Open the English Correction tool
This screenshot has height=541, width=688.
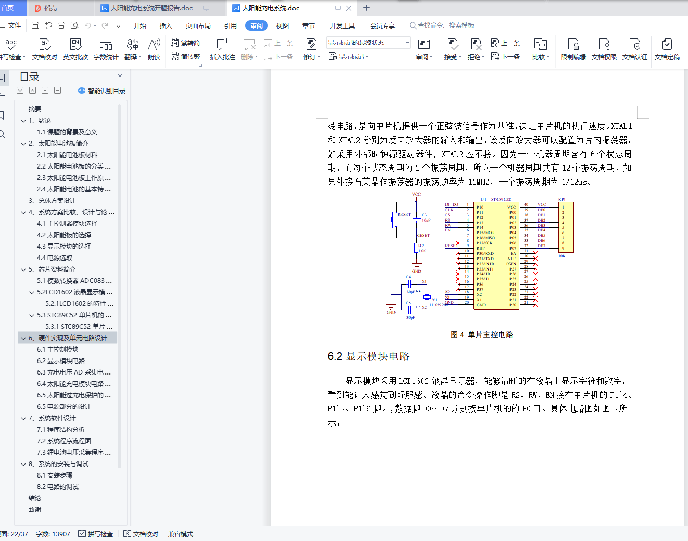(75, 49)
